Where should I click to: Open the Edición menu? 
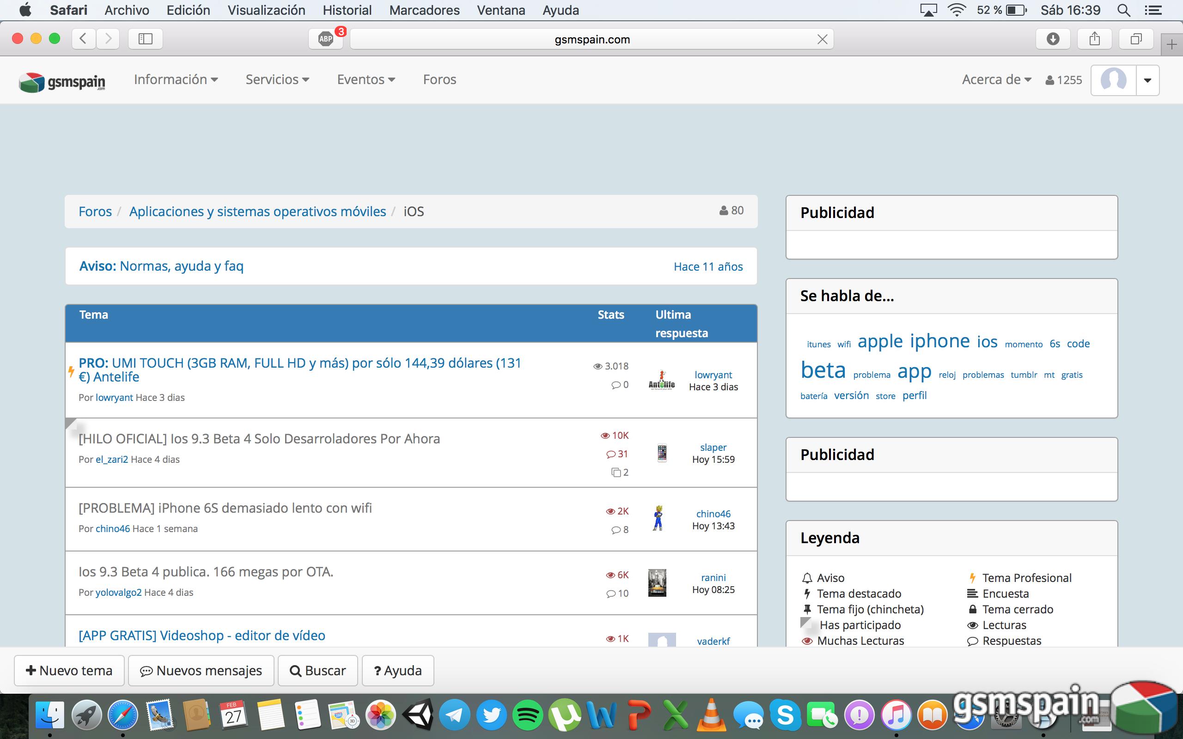click(188, 10)
